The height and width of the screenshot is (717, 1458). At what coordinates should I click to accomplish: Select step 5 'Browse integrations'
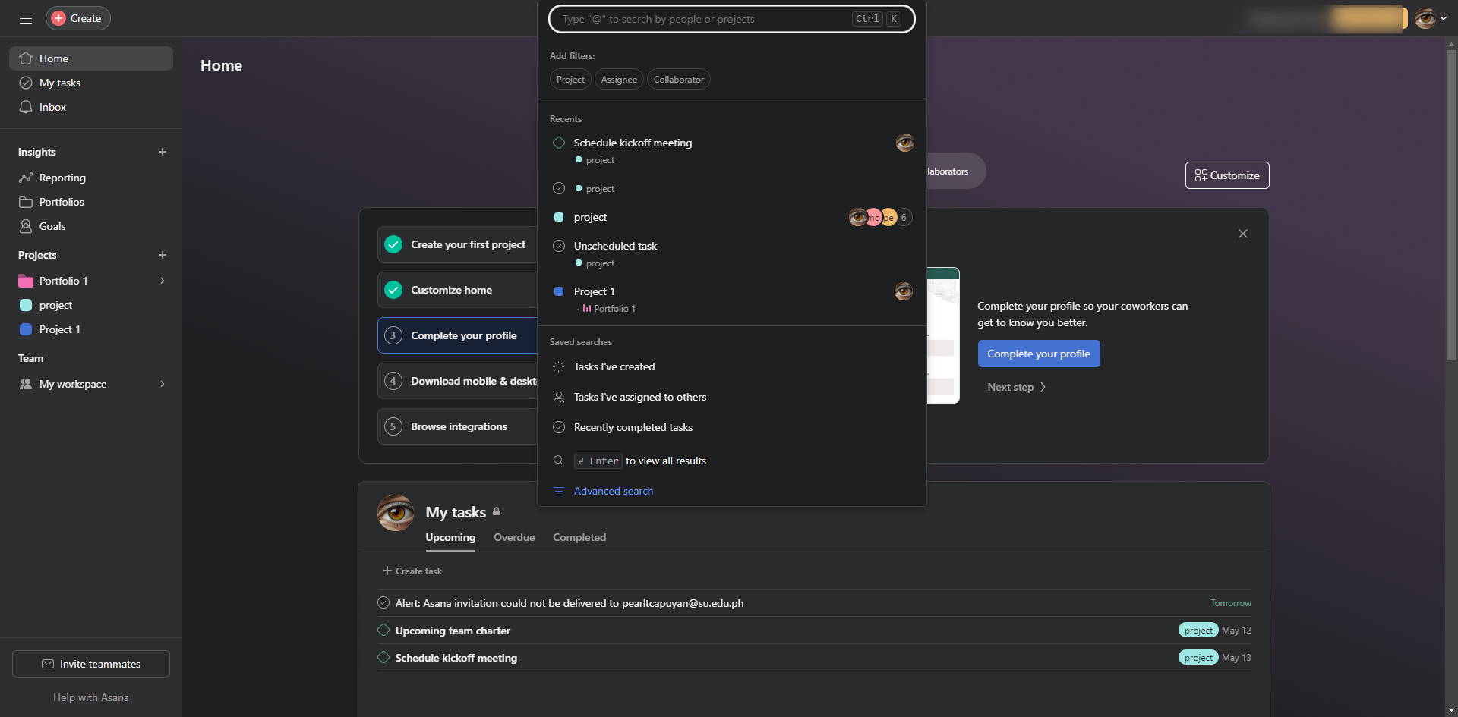[457, 426]
